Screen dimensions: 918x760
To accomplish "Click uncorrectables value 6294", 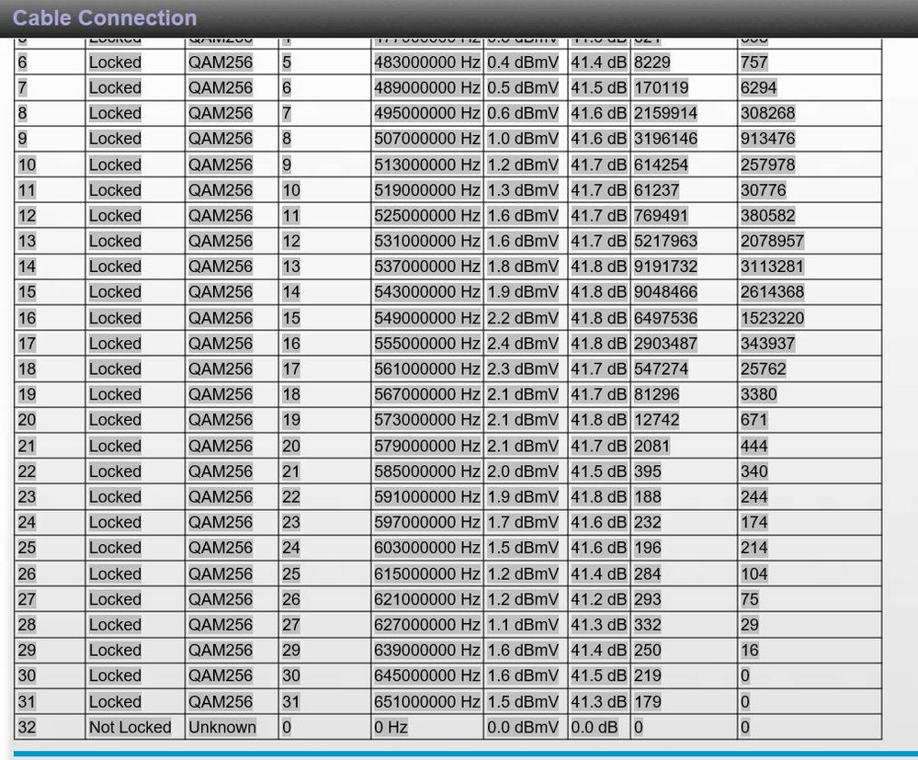I will click(758, 88).
